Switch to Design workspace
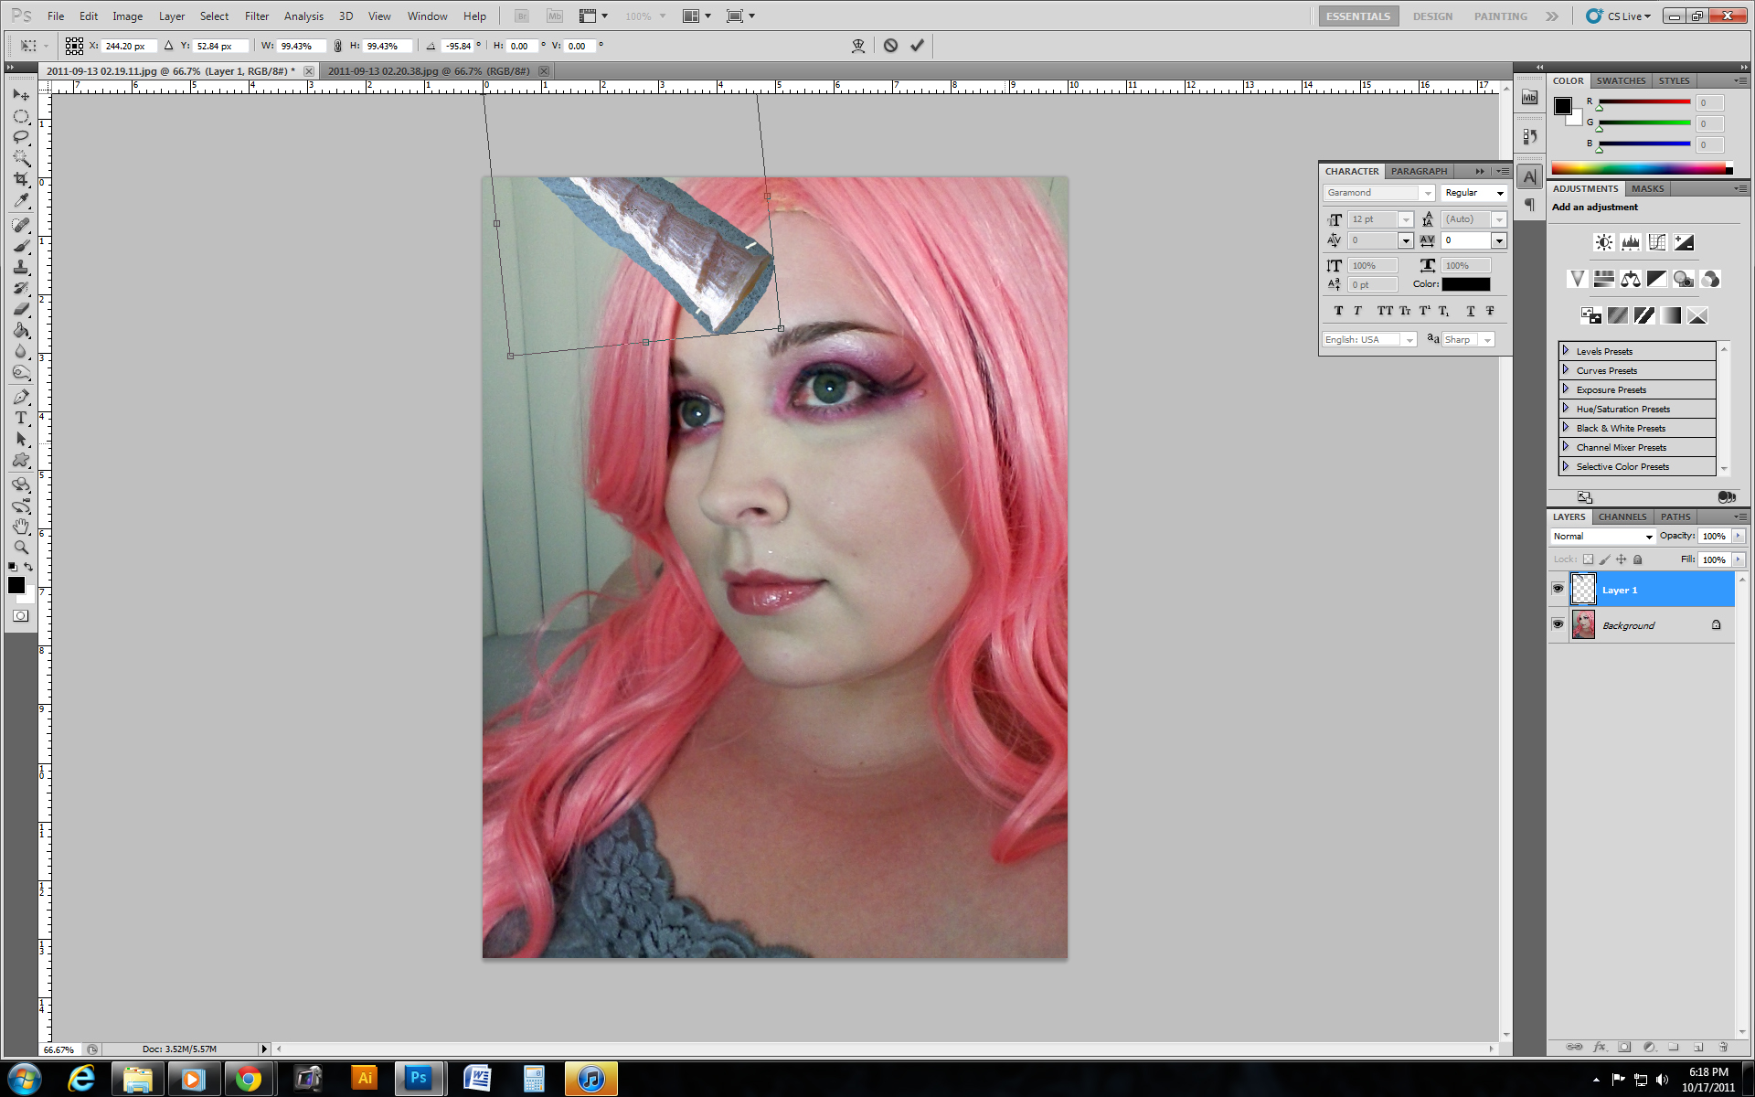The width and height of the screenshot is (1755, 1097). pyautogui.click(x=1432, y=16)
